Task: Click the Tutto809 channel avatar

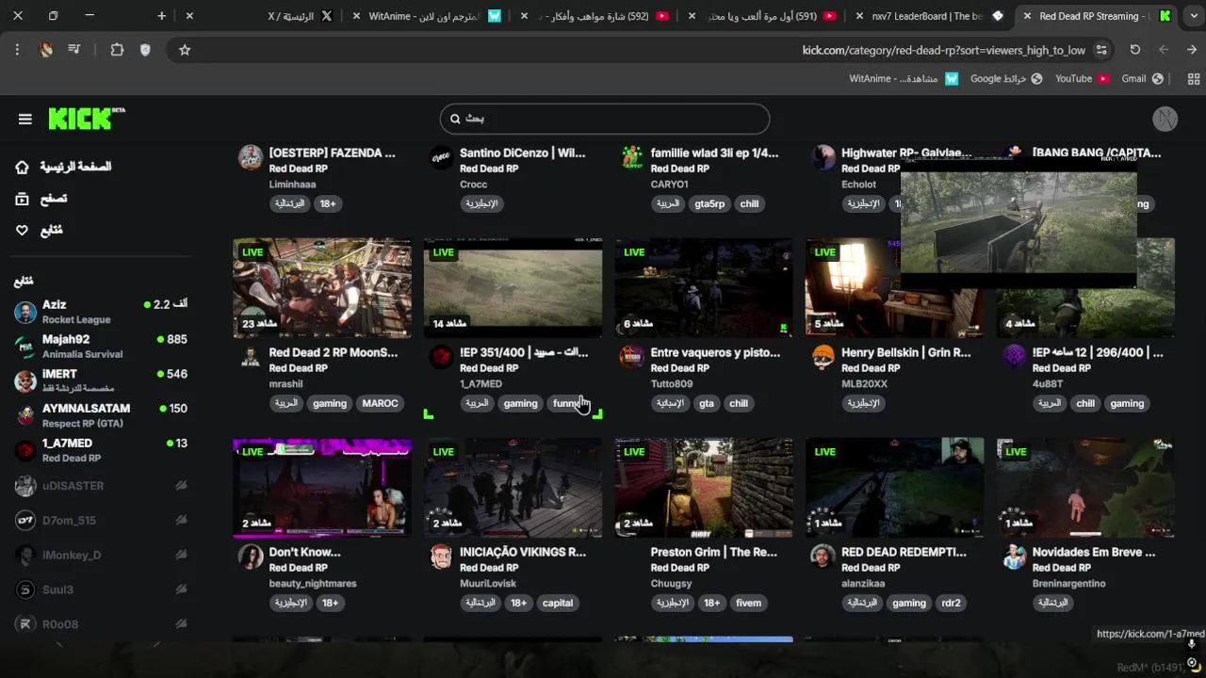Action: [x=632, y=357]
